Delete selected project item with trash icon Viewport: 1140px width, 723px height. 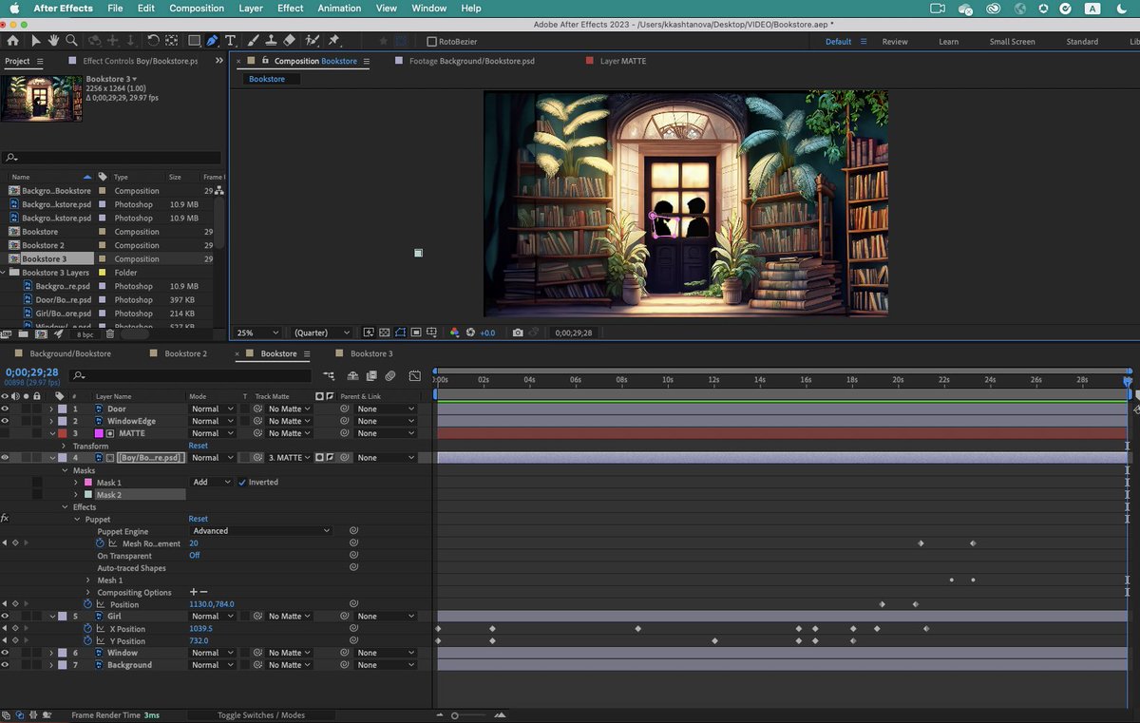click(110, 333)
